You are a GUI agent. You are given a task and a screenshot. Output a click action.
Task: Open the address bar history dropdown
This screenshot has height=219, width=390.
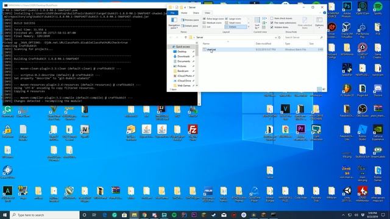[x=275, y=37]
